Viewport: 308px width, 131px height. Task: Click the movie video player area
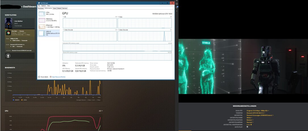(243, 66)
